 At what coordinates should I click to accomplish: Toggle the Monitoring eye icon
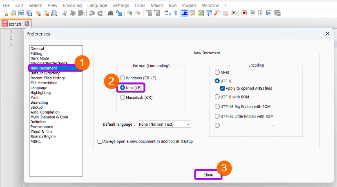[x=234, y=13]
